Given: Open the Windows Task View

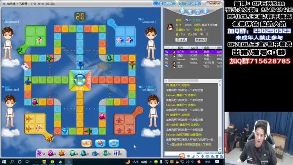Looking at the screenshot, I should [x=27, y=162].
